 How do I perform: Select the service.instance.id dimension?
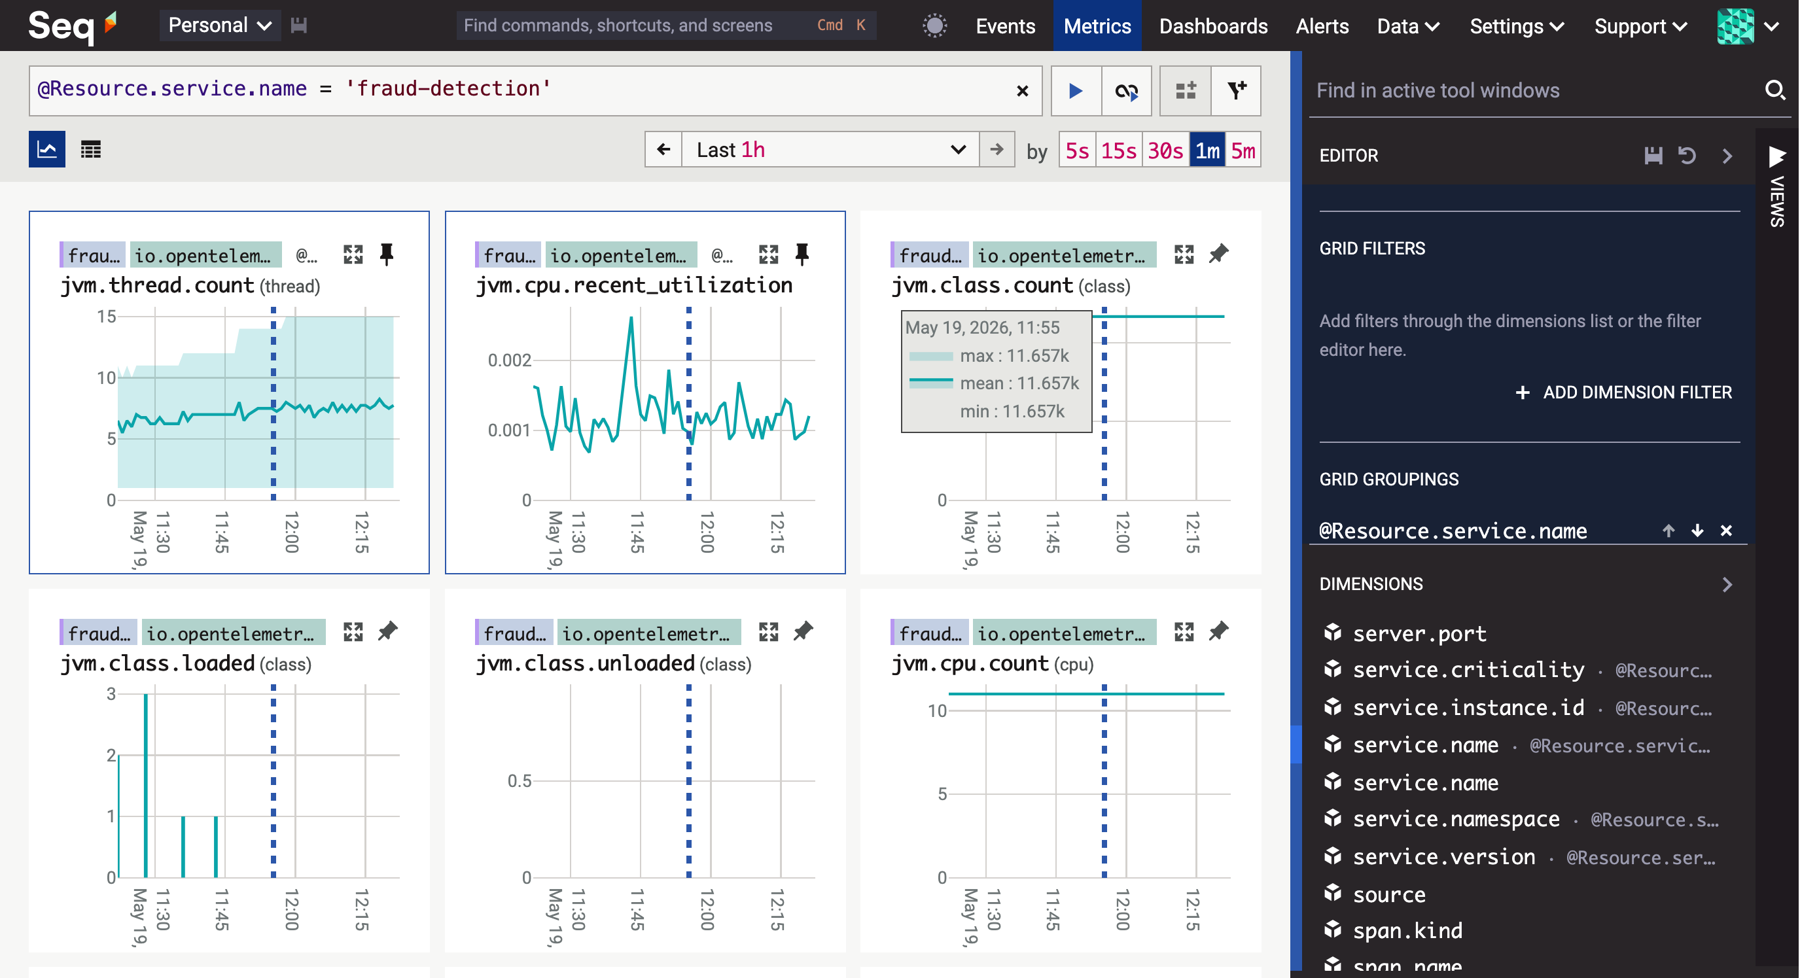click(x=1469, y=708)
